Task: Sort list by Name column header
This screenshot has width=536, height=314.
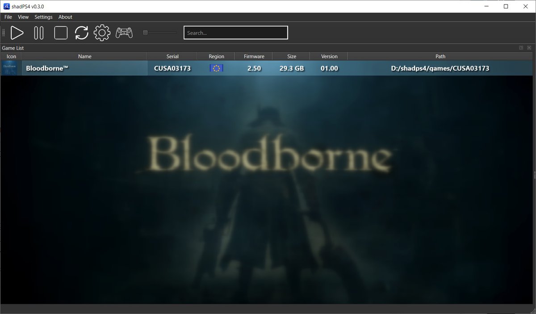Action: tap(84, 56)
